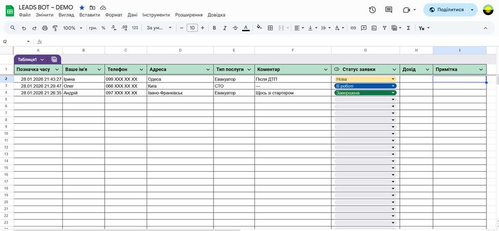
Task: Open version history clock icon
Action: 372,10
